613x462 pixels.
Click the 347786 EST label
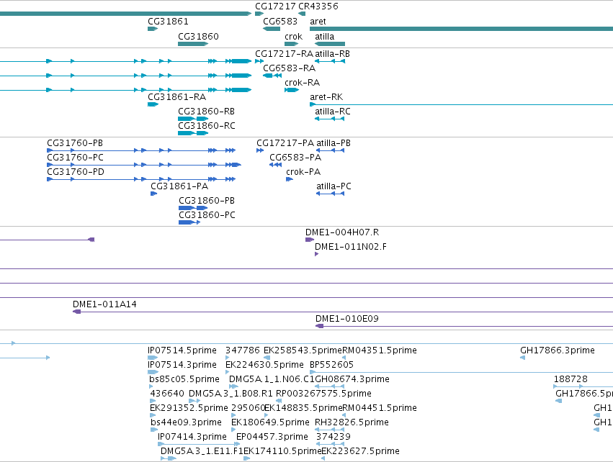pyautogui.click(x=243, y=350)
